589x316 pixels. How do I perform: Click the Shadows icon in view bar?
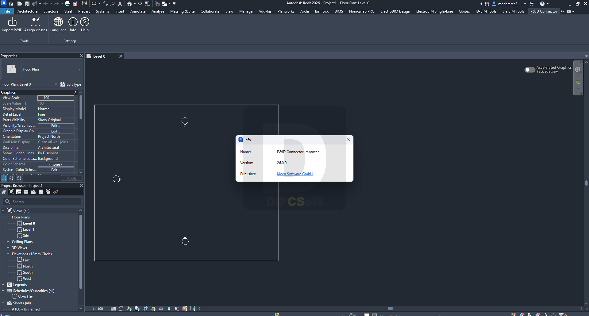[x=137, y=309]
